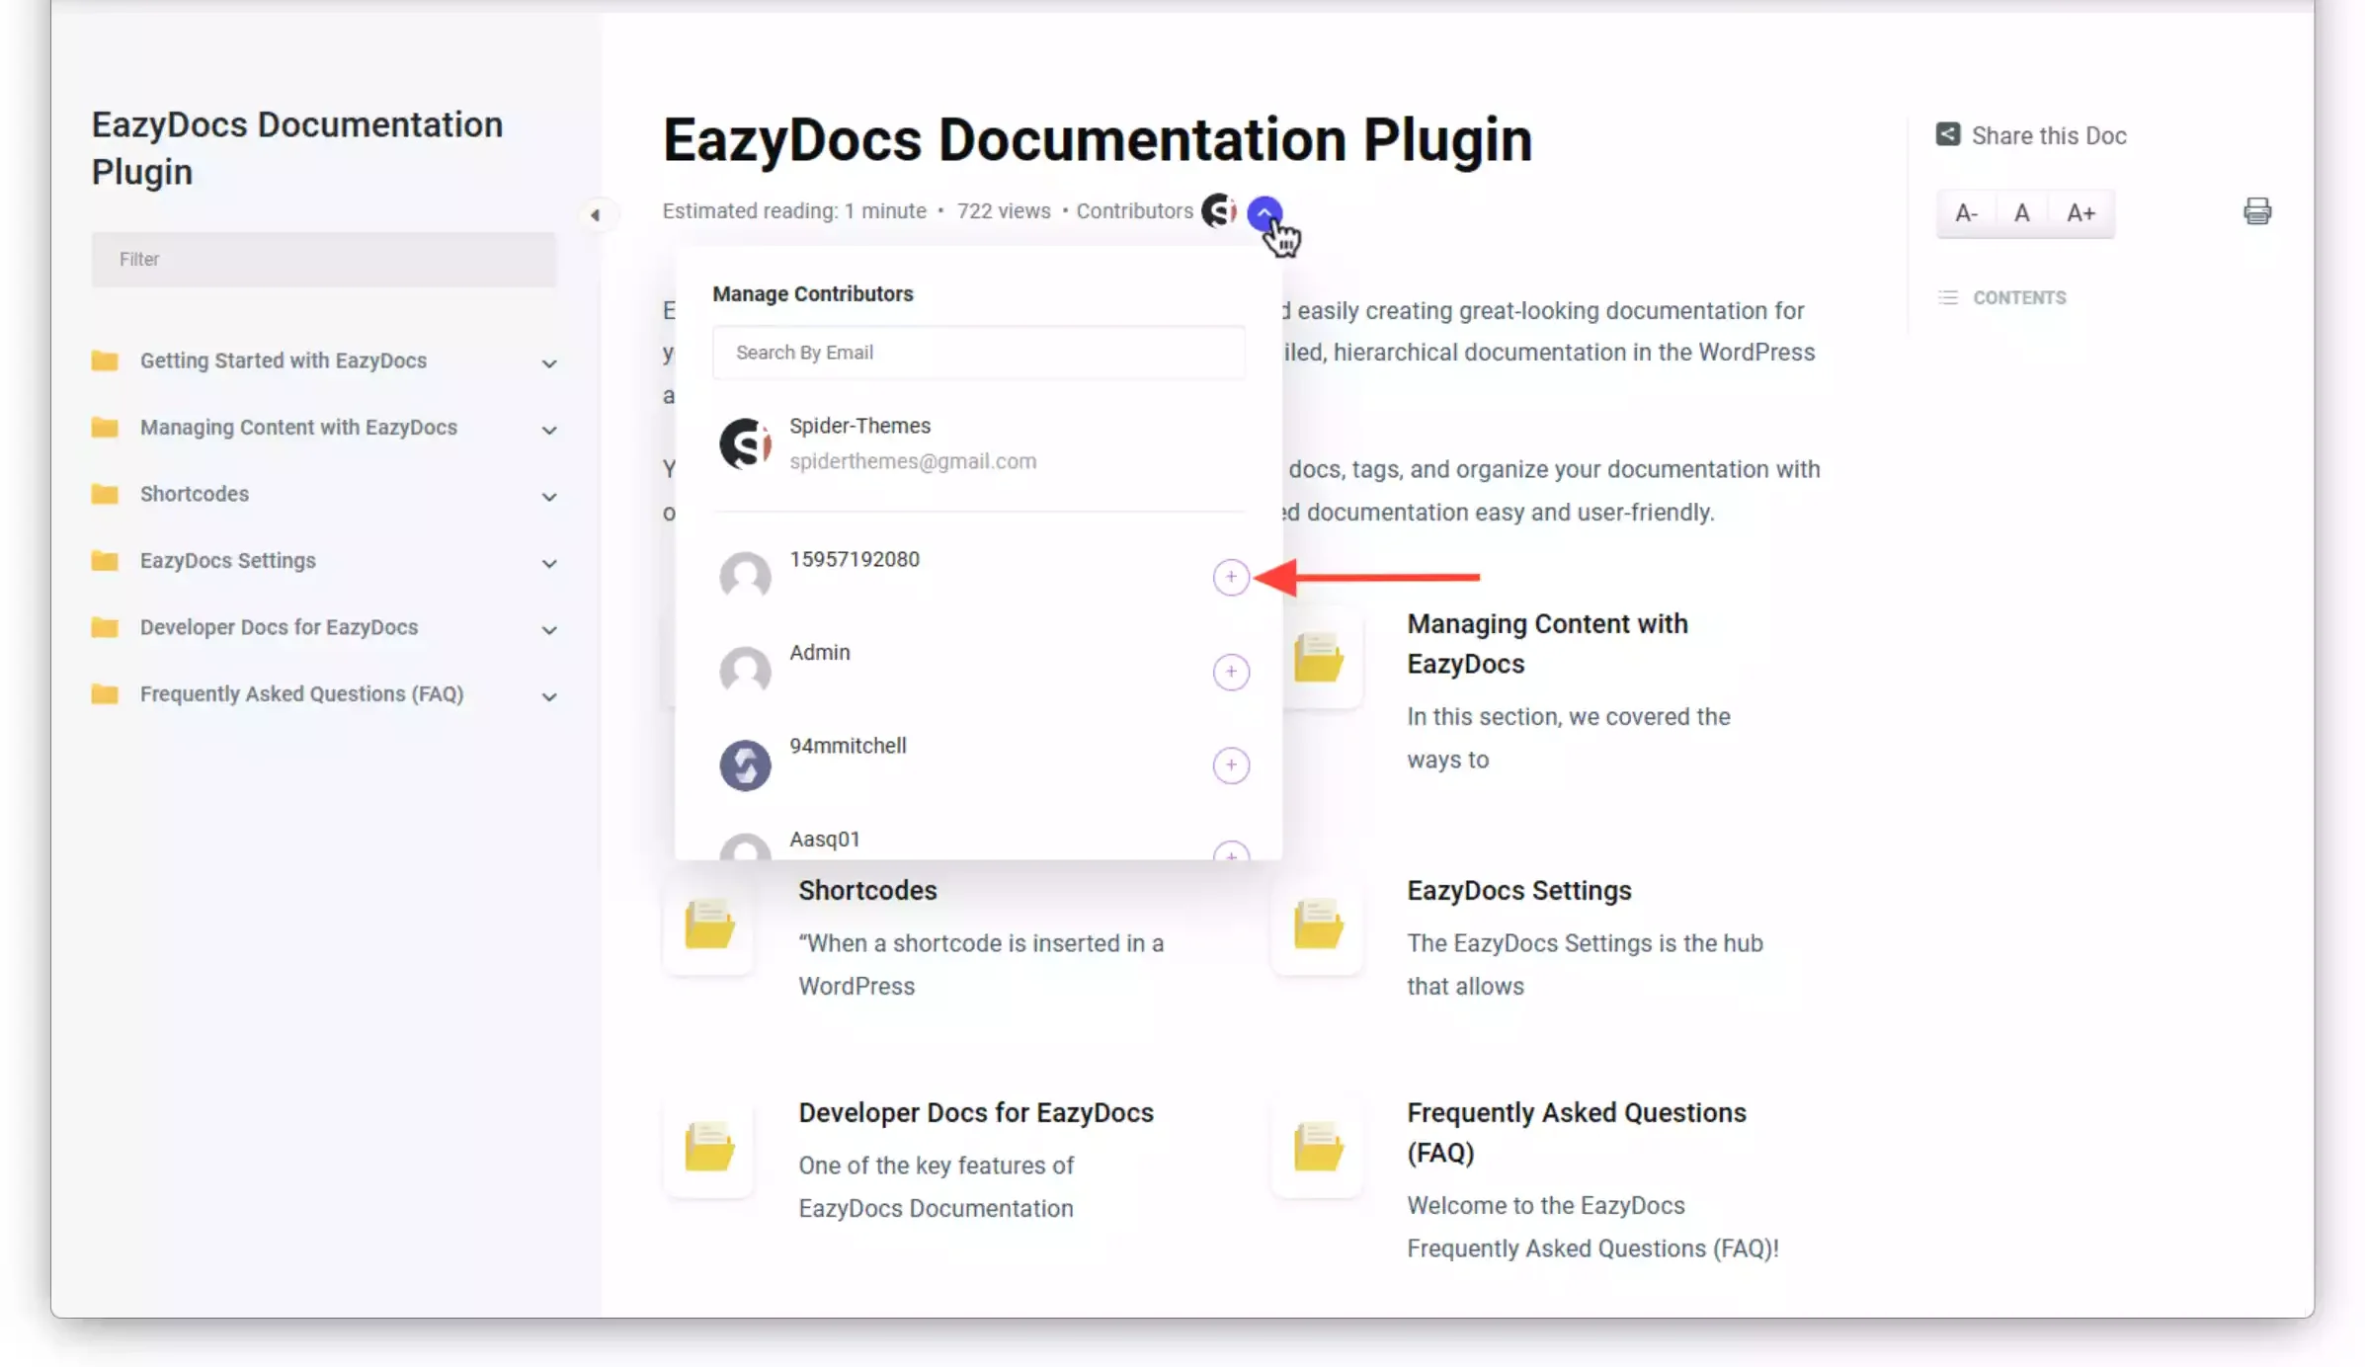The height and width of the screenshot is (1367, 2365).
Task: Click the Spider-Themes contributor avatar in header
Action: [x=1219, y=210]
